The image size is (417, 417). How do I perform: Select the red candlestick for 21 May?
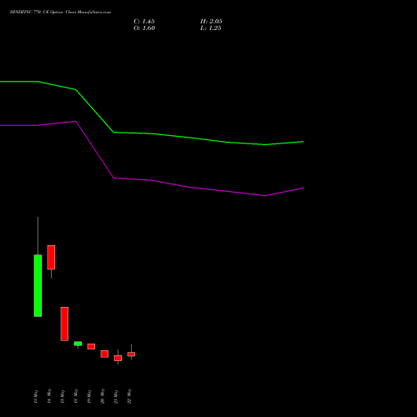pyautogui.click(x=118, y=358)
